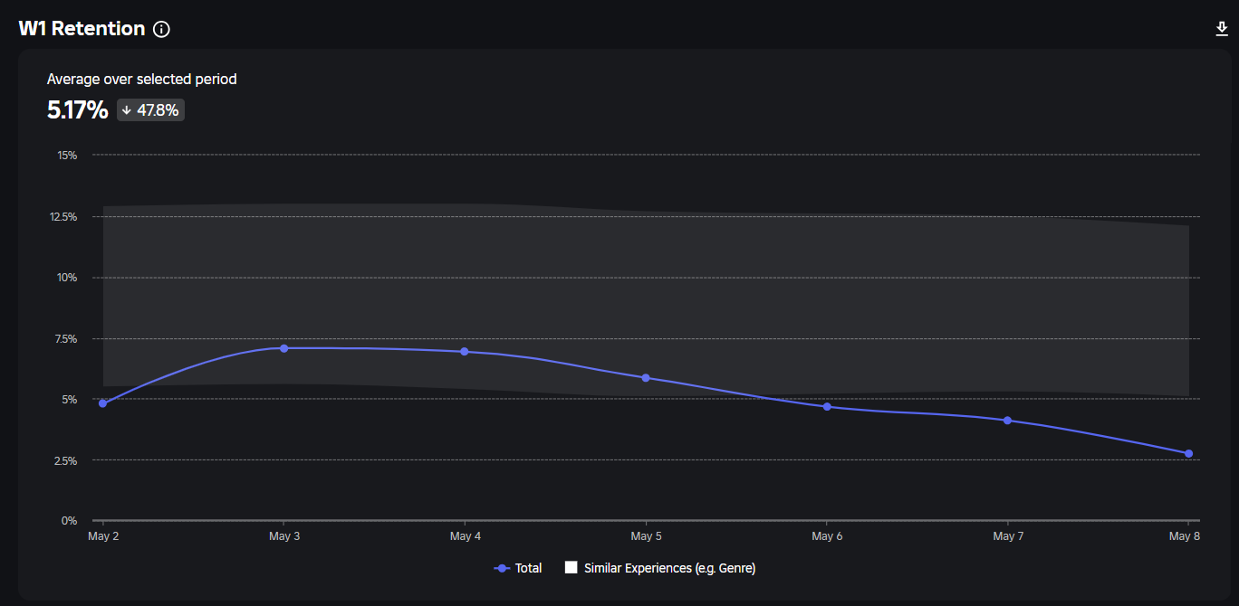Click the Average over selected period text

(141, 80)
